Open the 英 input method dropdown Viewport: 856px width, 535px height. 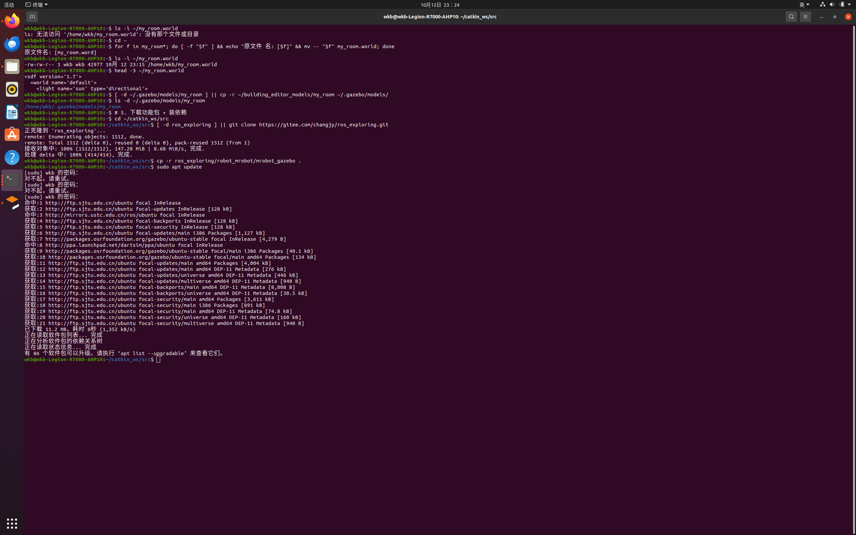[804, 5]
